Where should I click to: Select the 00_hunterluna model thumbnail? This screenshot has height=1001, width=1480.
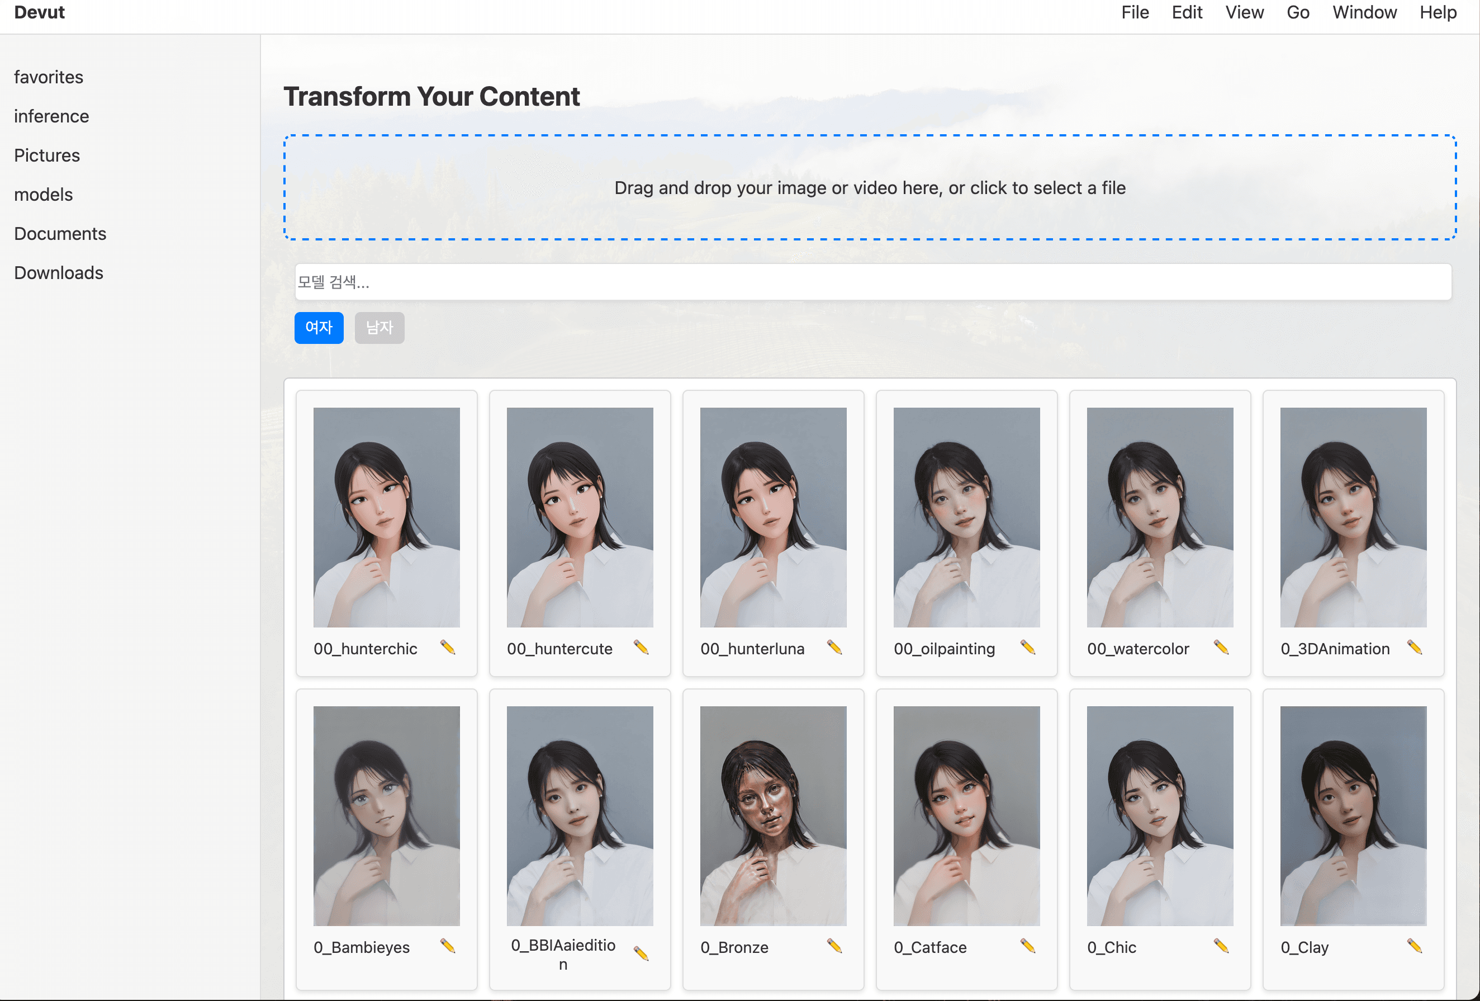772,516
